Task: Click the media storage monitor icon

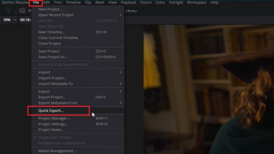Action: coord(8,11)
